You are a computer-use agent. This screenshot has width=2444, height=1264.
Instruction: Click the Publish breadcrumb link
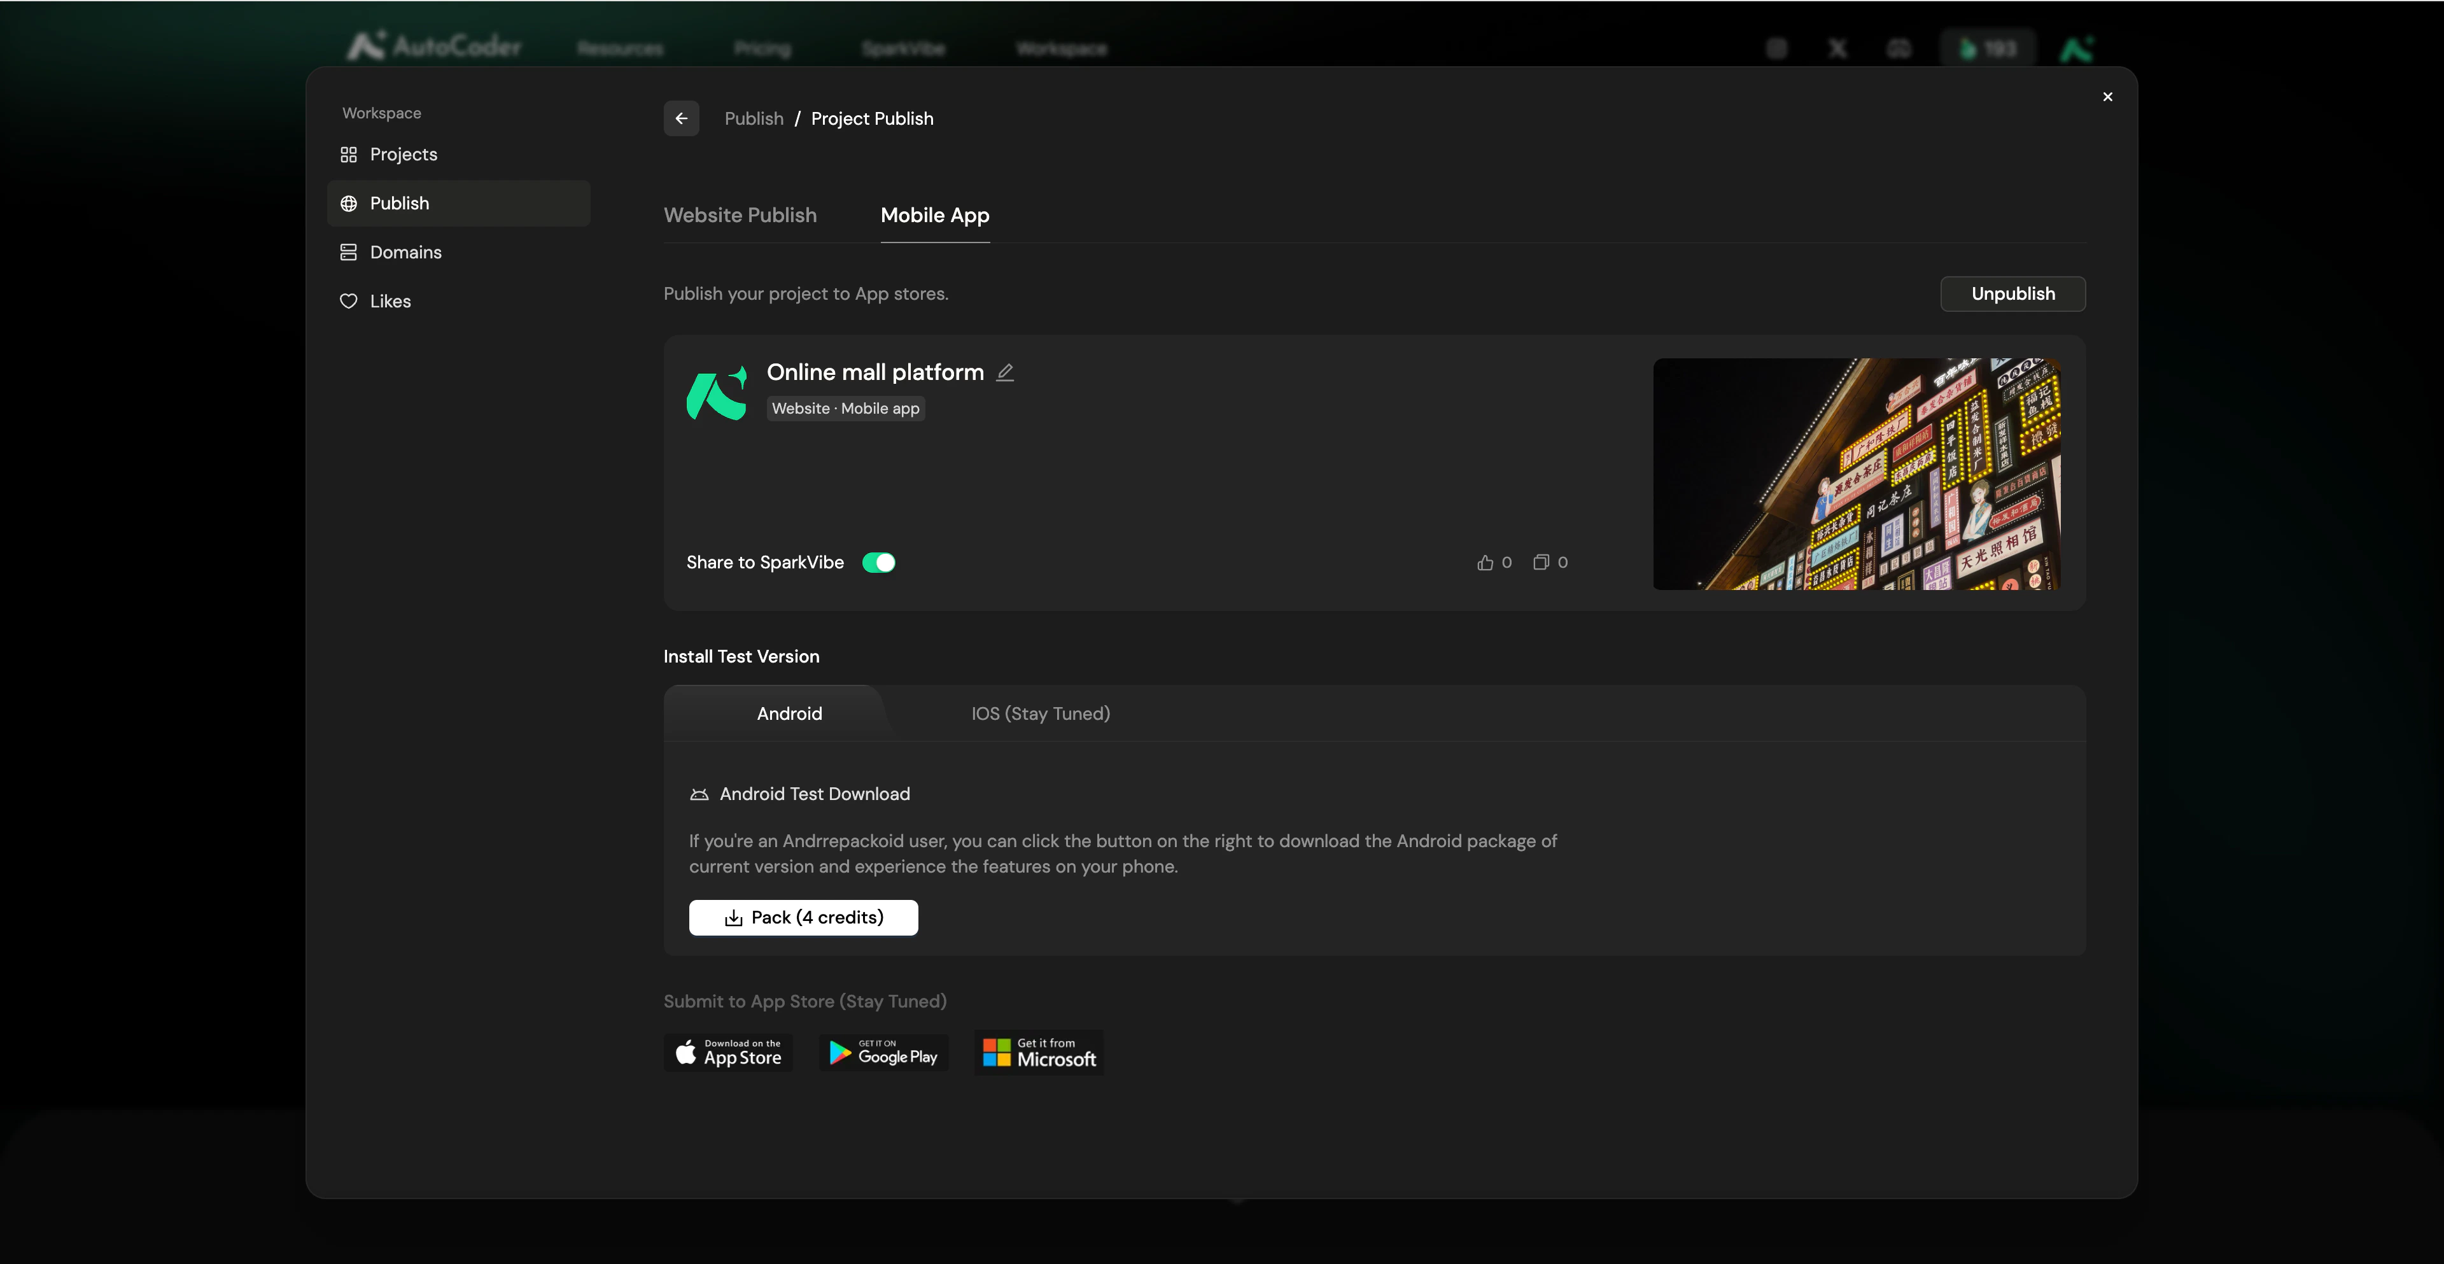[754, 118]
